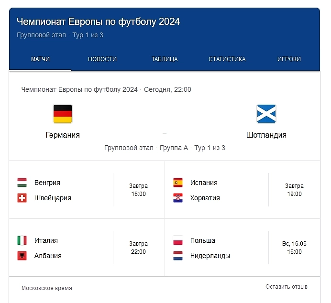
Task: Click the Чемпионат Европы по футболу 2024 title
Action: pos(98,22)
